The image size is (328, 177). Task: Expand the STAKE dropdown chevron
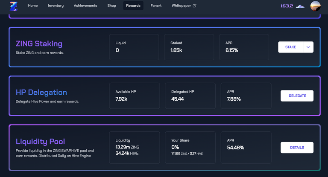coord(308,47)
